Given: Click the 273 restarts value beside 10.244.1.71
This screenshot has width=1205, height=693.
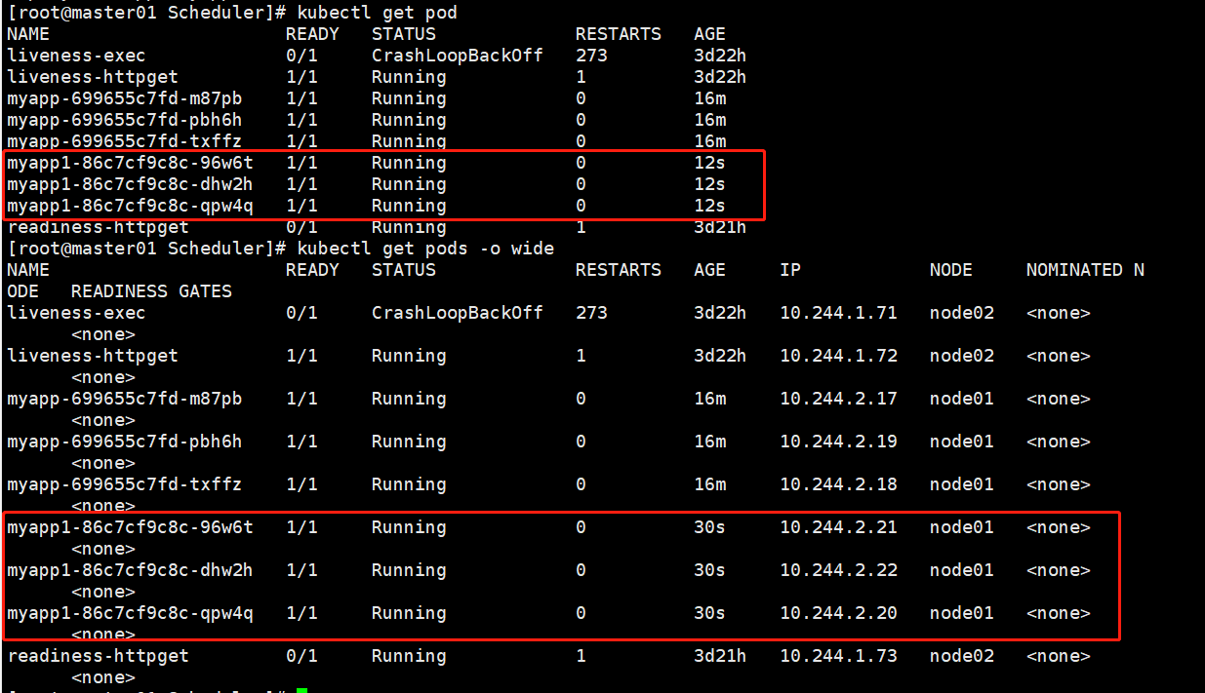Looking at the screenshot, I should [591, 313].
